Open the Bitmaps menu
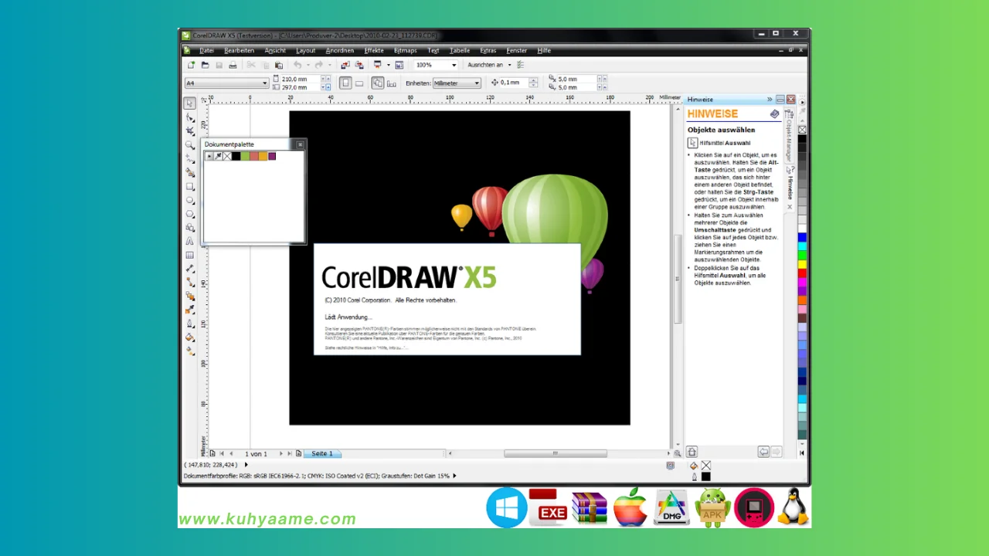The image size is (989, 556). 405,50
